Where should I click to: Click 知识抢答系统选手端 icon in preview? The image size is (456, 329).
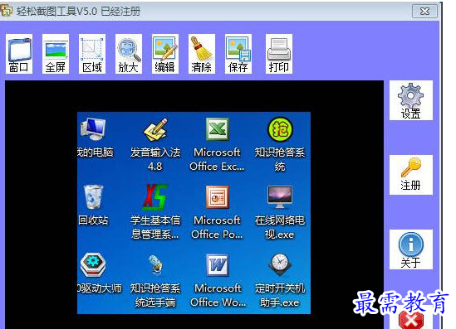(155, 265)
